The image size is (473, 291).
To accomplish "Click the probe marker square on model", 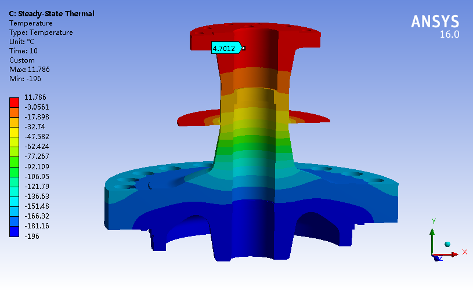I will point(244,48).
